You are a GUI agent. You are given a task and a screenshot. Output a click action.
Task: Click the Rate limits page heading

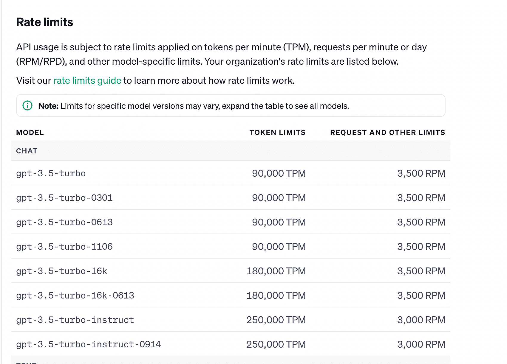[x=45, y=22]
